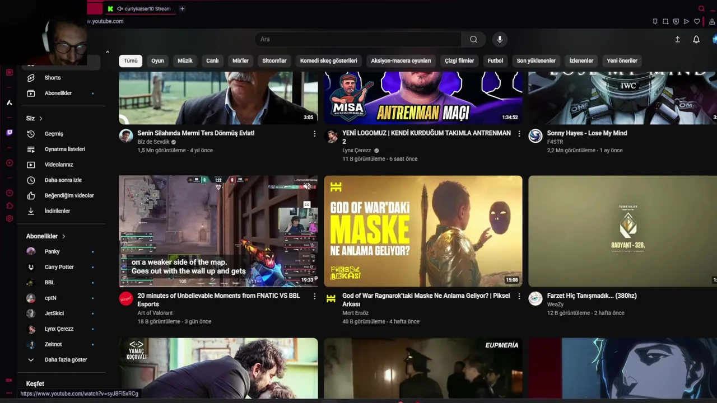Click the heart bookmark icon in browser toolbar

click(697, 21)
